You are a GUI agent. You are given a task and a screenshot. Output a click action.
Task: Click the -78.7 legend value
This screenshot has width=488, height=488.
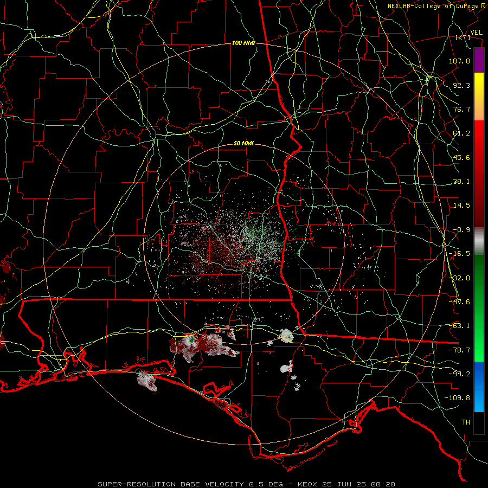(459, 350)
